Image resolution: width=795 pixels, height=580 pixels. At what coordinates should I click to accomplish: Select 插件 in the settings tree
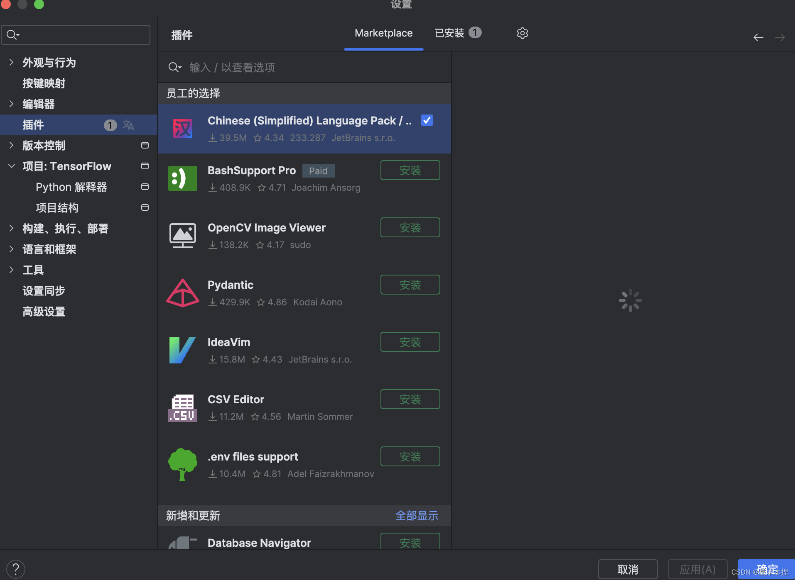click(x=79, y=125)
